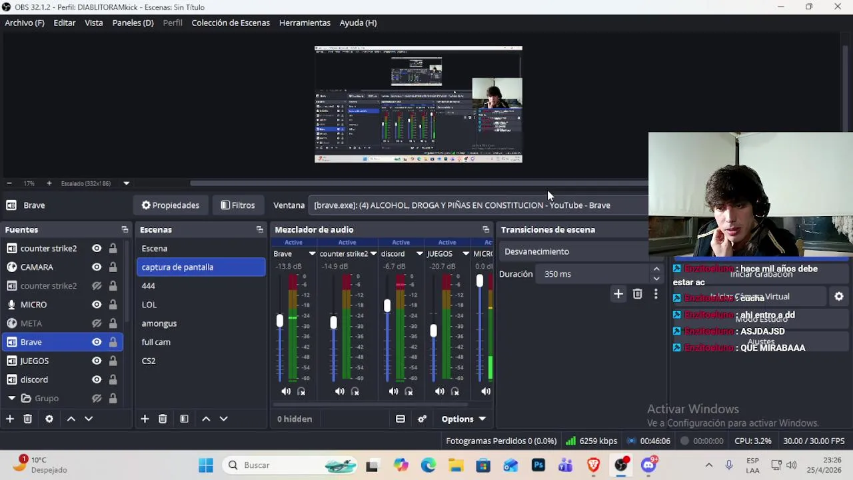853x480 pixels.
Task: Open Vista menu
Action: [x=94, y=23]
